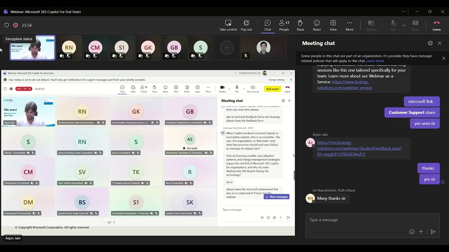Screen dimensions: 449x252
Task: Open the koenig-solutions webinar-service link
Action: click(x=344, y=85)
